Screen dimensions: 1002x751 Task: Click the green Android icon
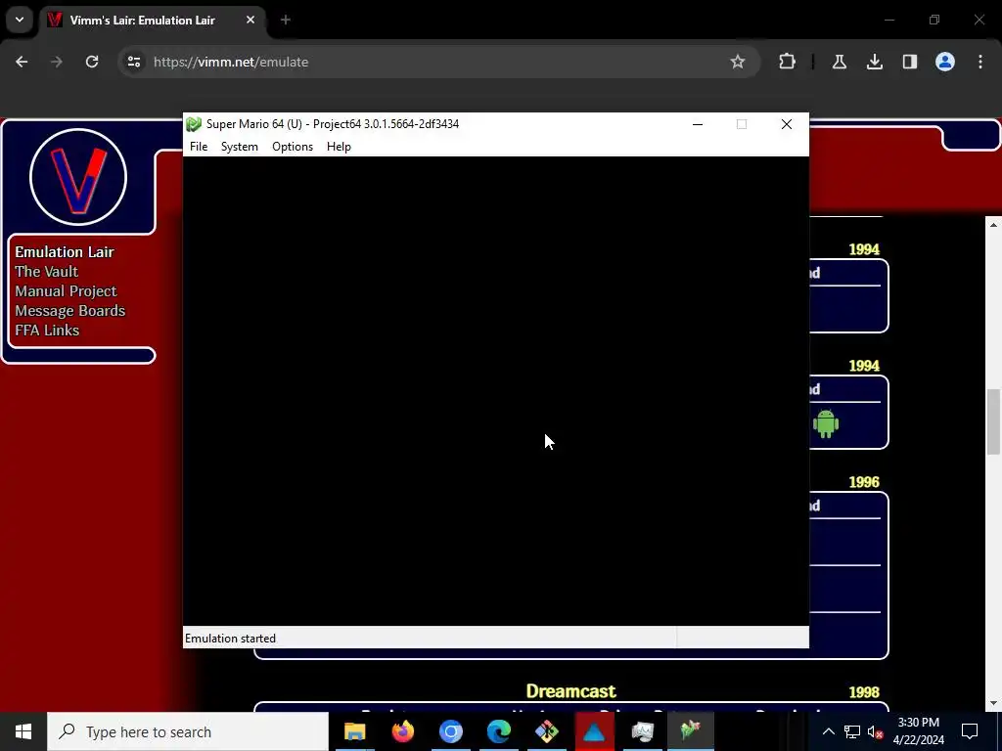(826, 423)
